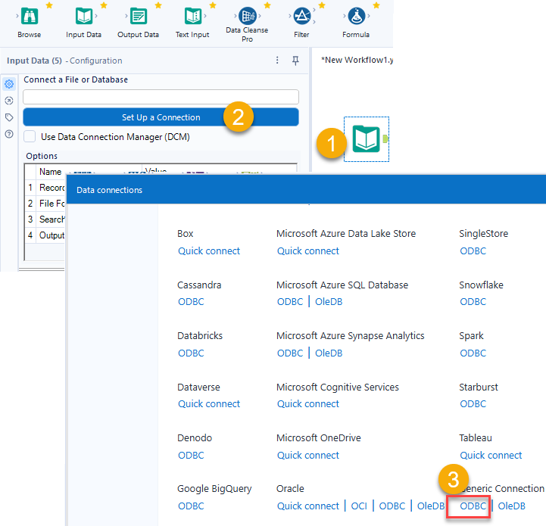This screenshot has height=526, width=546.
Task: Click favorite star above Formula tool
Action: 376,5
